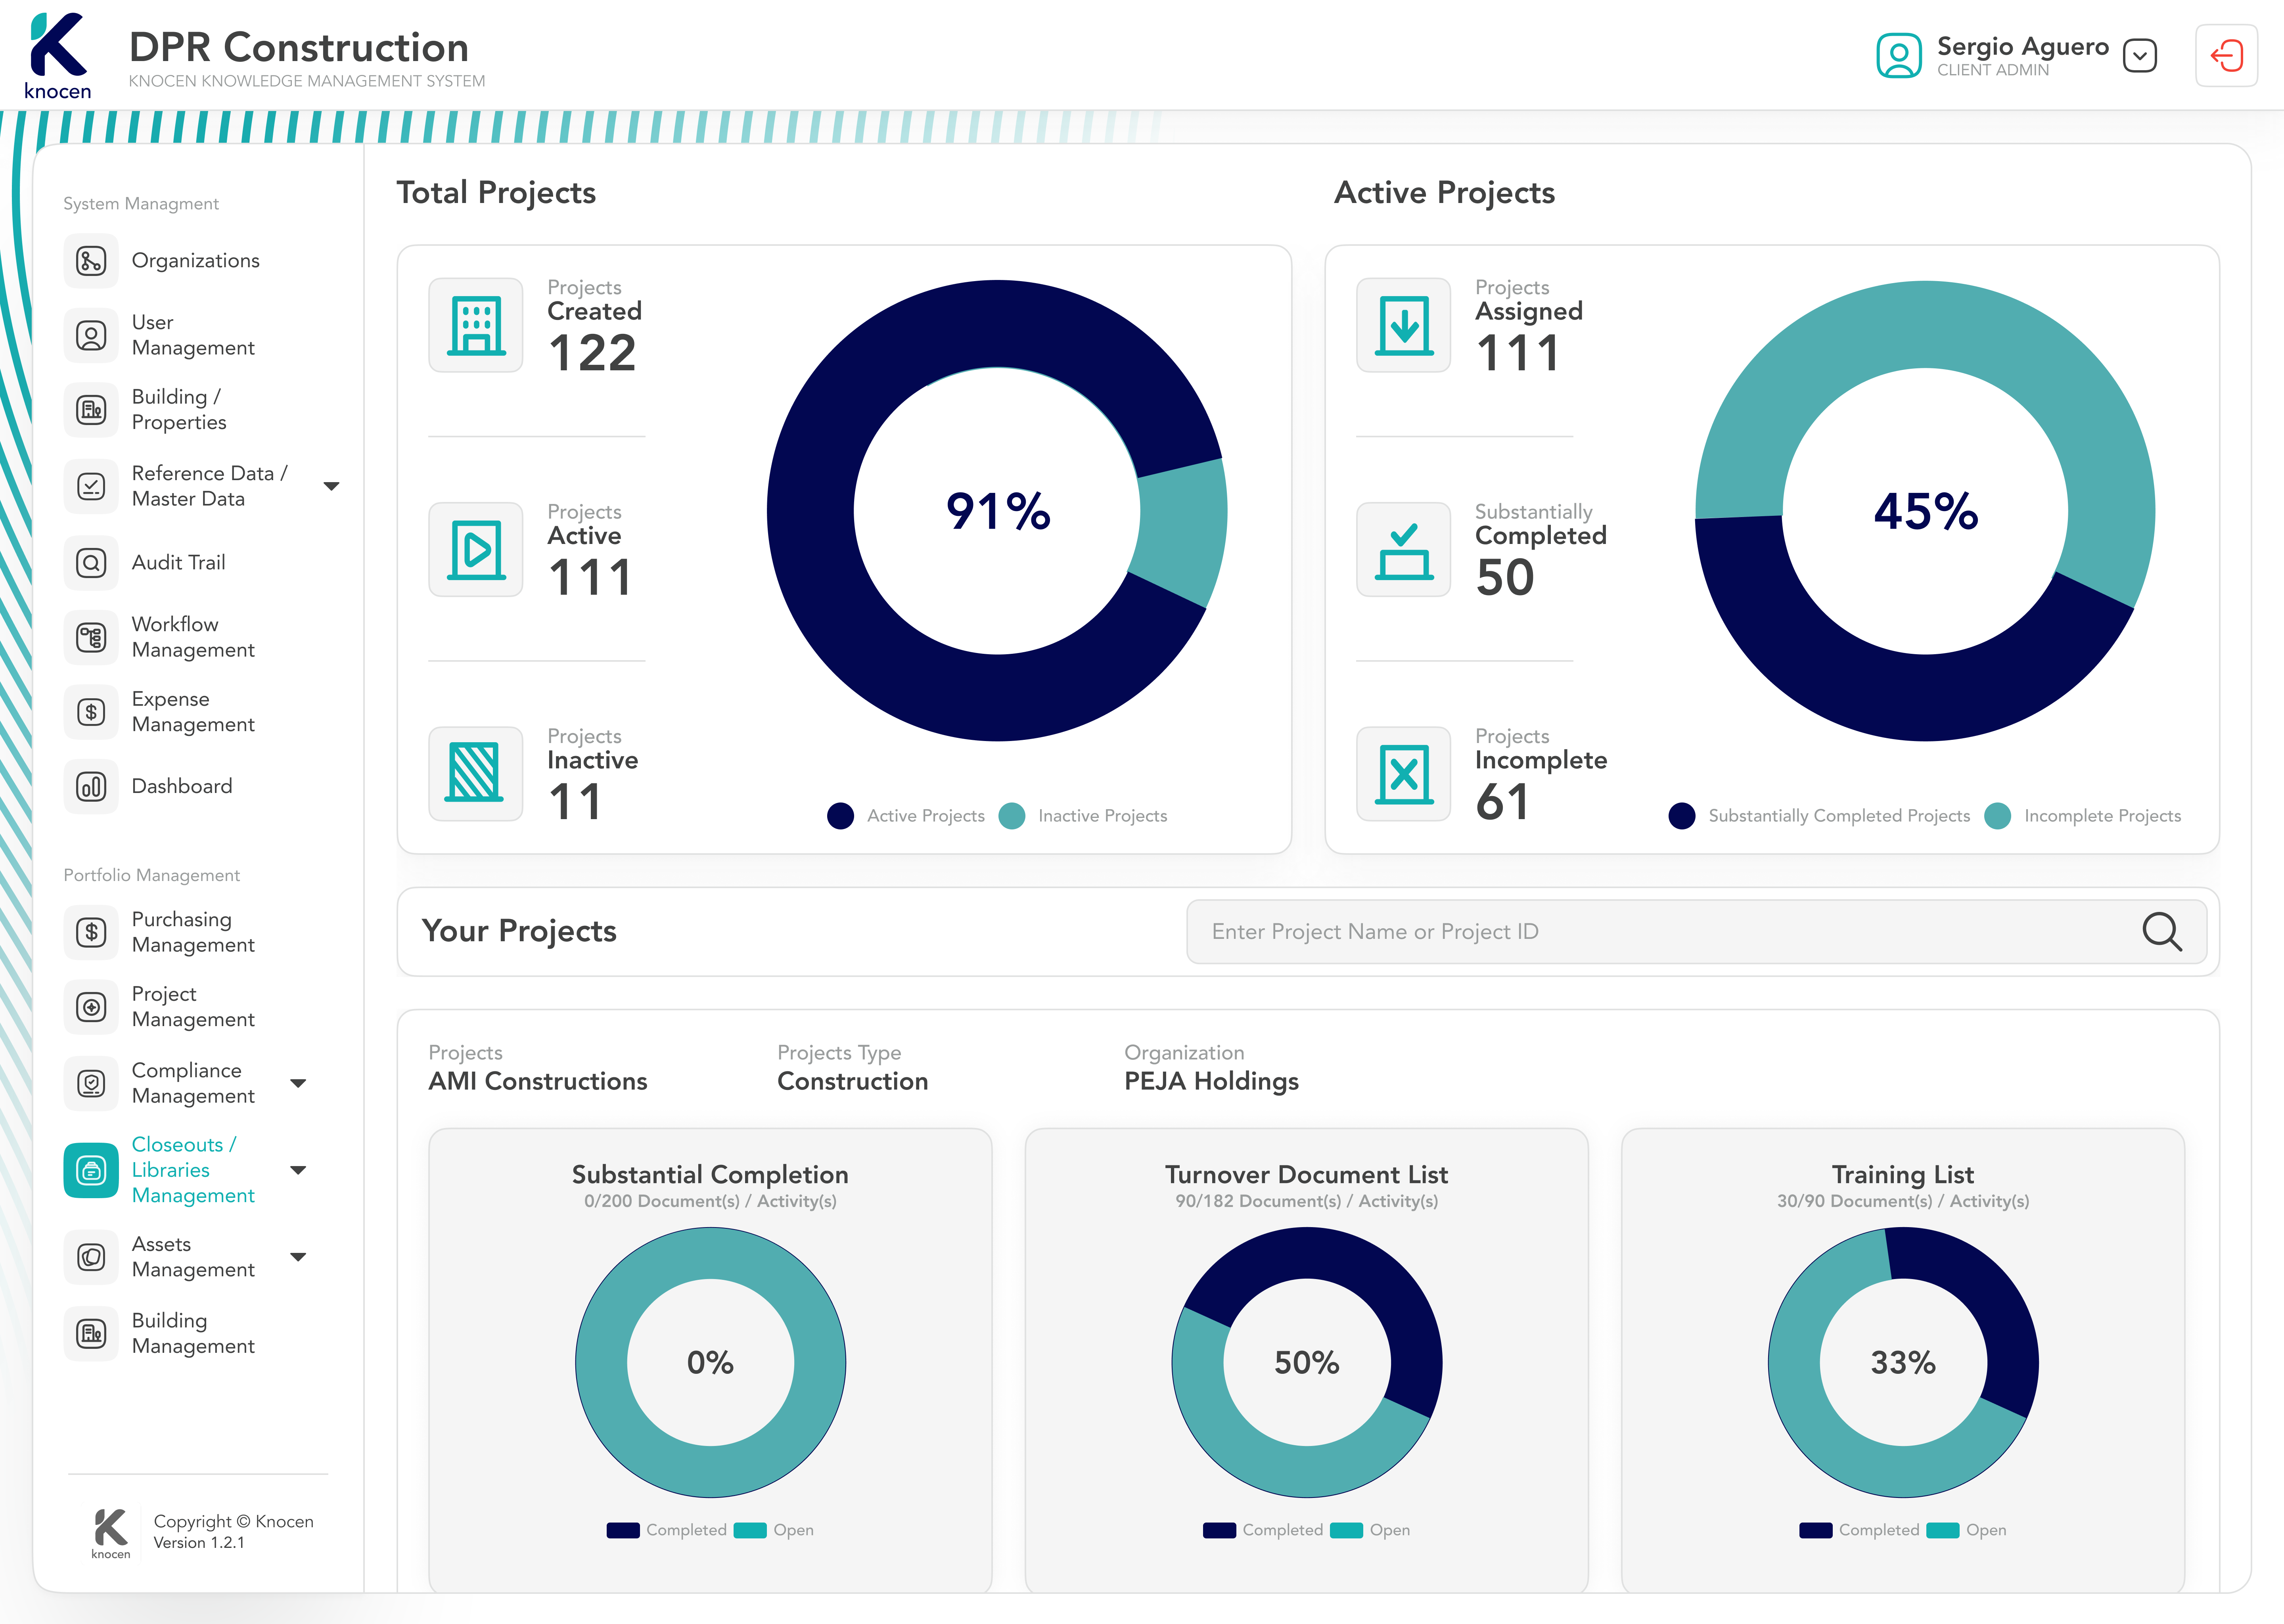This screenshot has width=2284, height=1624.
Task: Open the Project Management menu item
Action: click(x=193, y=1006)
